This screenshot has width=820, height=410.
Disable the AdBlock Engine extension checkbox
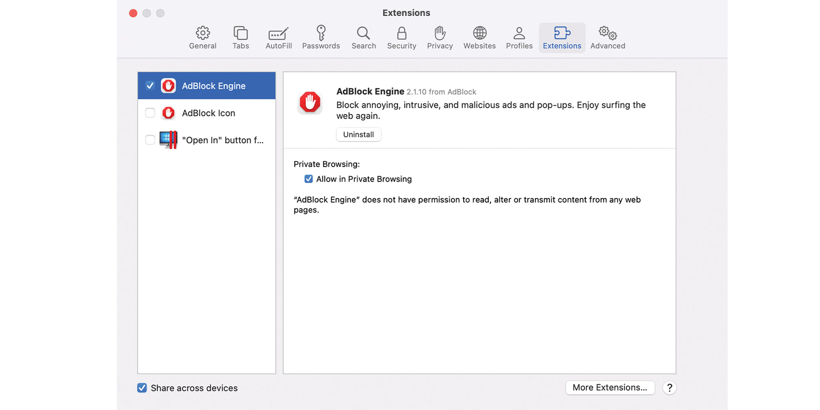point(150,86)
